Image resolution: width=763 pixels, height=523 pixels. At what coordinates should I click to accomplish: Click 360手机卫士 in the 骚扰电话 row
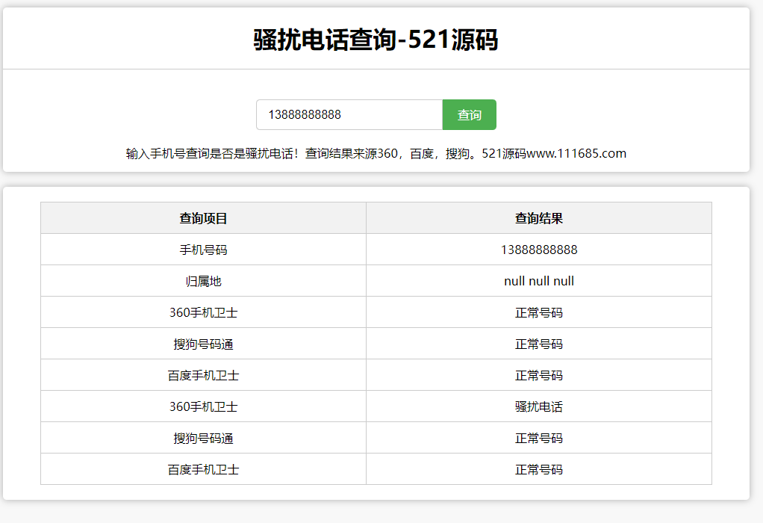[203, 406]
